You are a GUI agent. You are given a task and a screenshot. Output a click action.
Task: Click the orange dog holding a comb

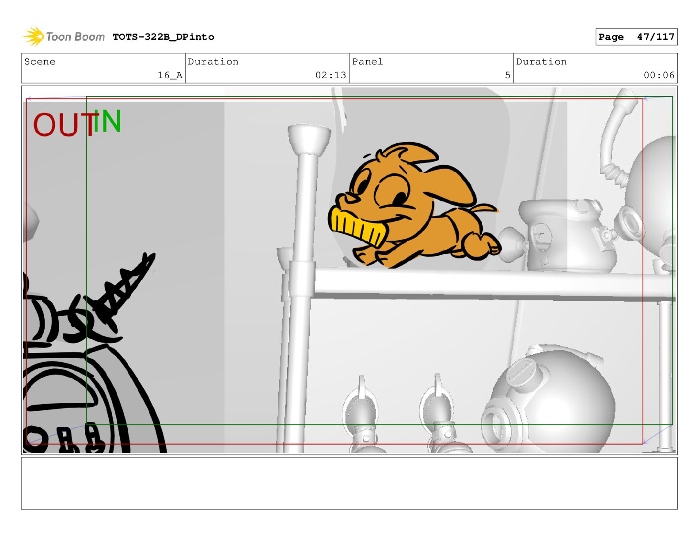coord(414,205)
